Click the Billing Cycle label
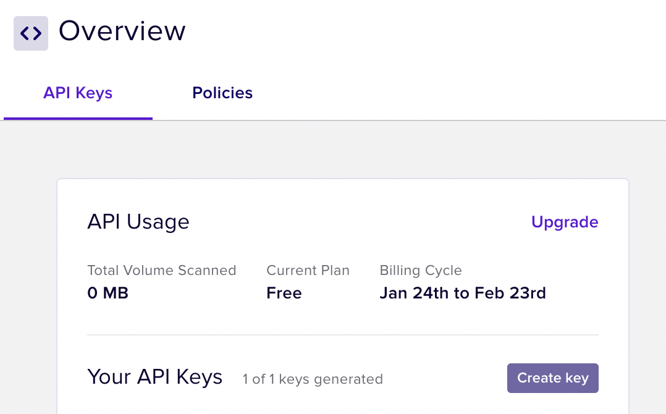Image resolution: width=666 pixels, height=414 pixels. (x=421, y=271)
